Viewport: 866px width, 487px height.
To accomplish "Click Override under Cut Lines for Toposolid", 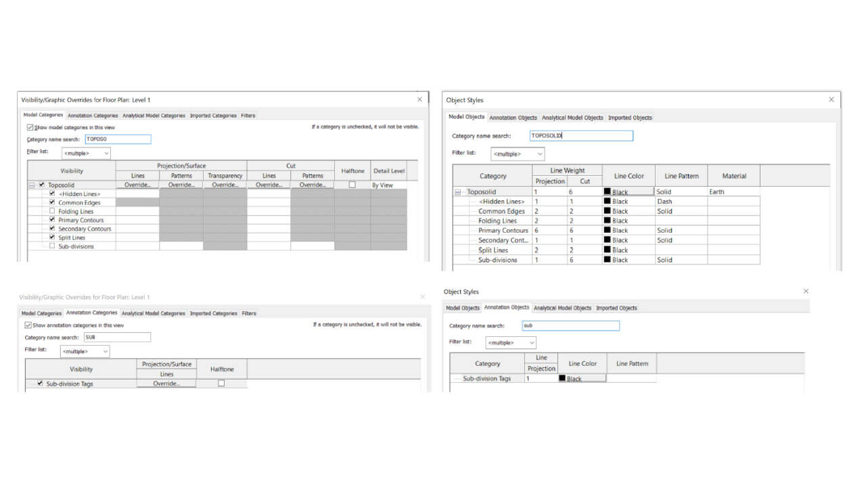I will point(269,185).
